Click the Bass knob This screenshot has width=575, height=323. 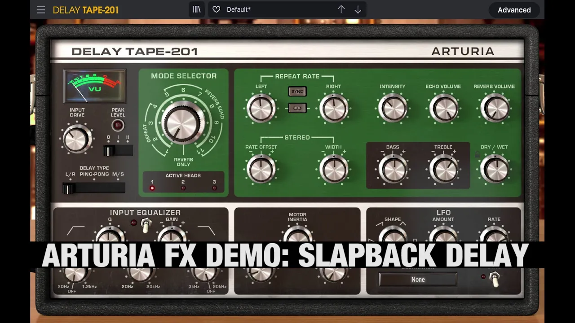pos(393,170)
